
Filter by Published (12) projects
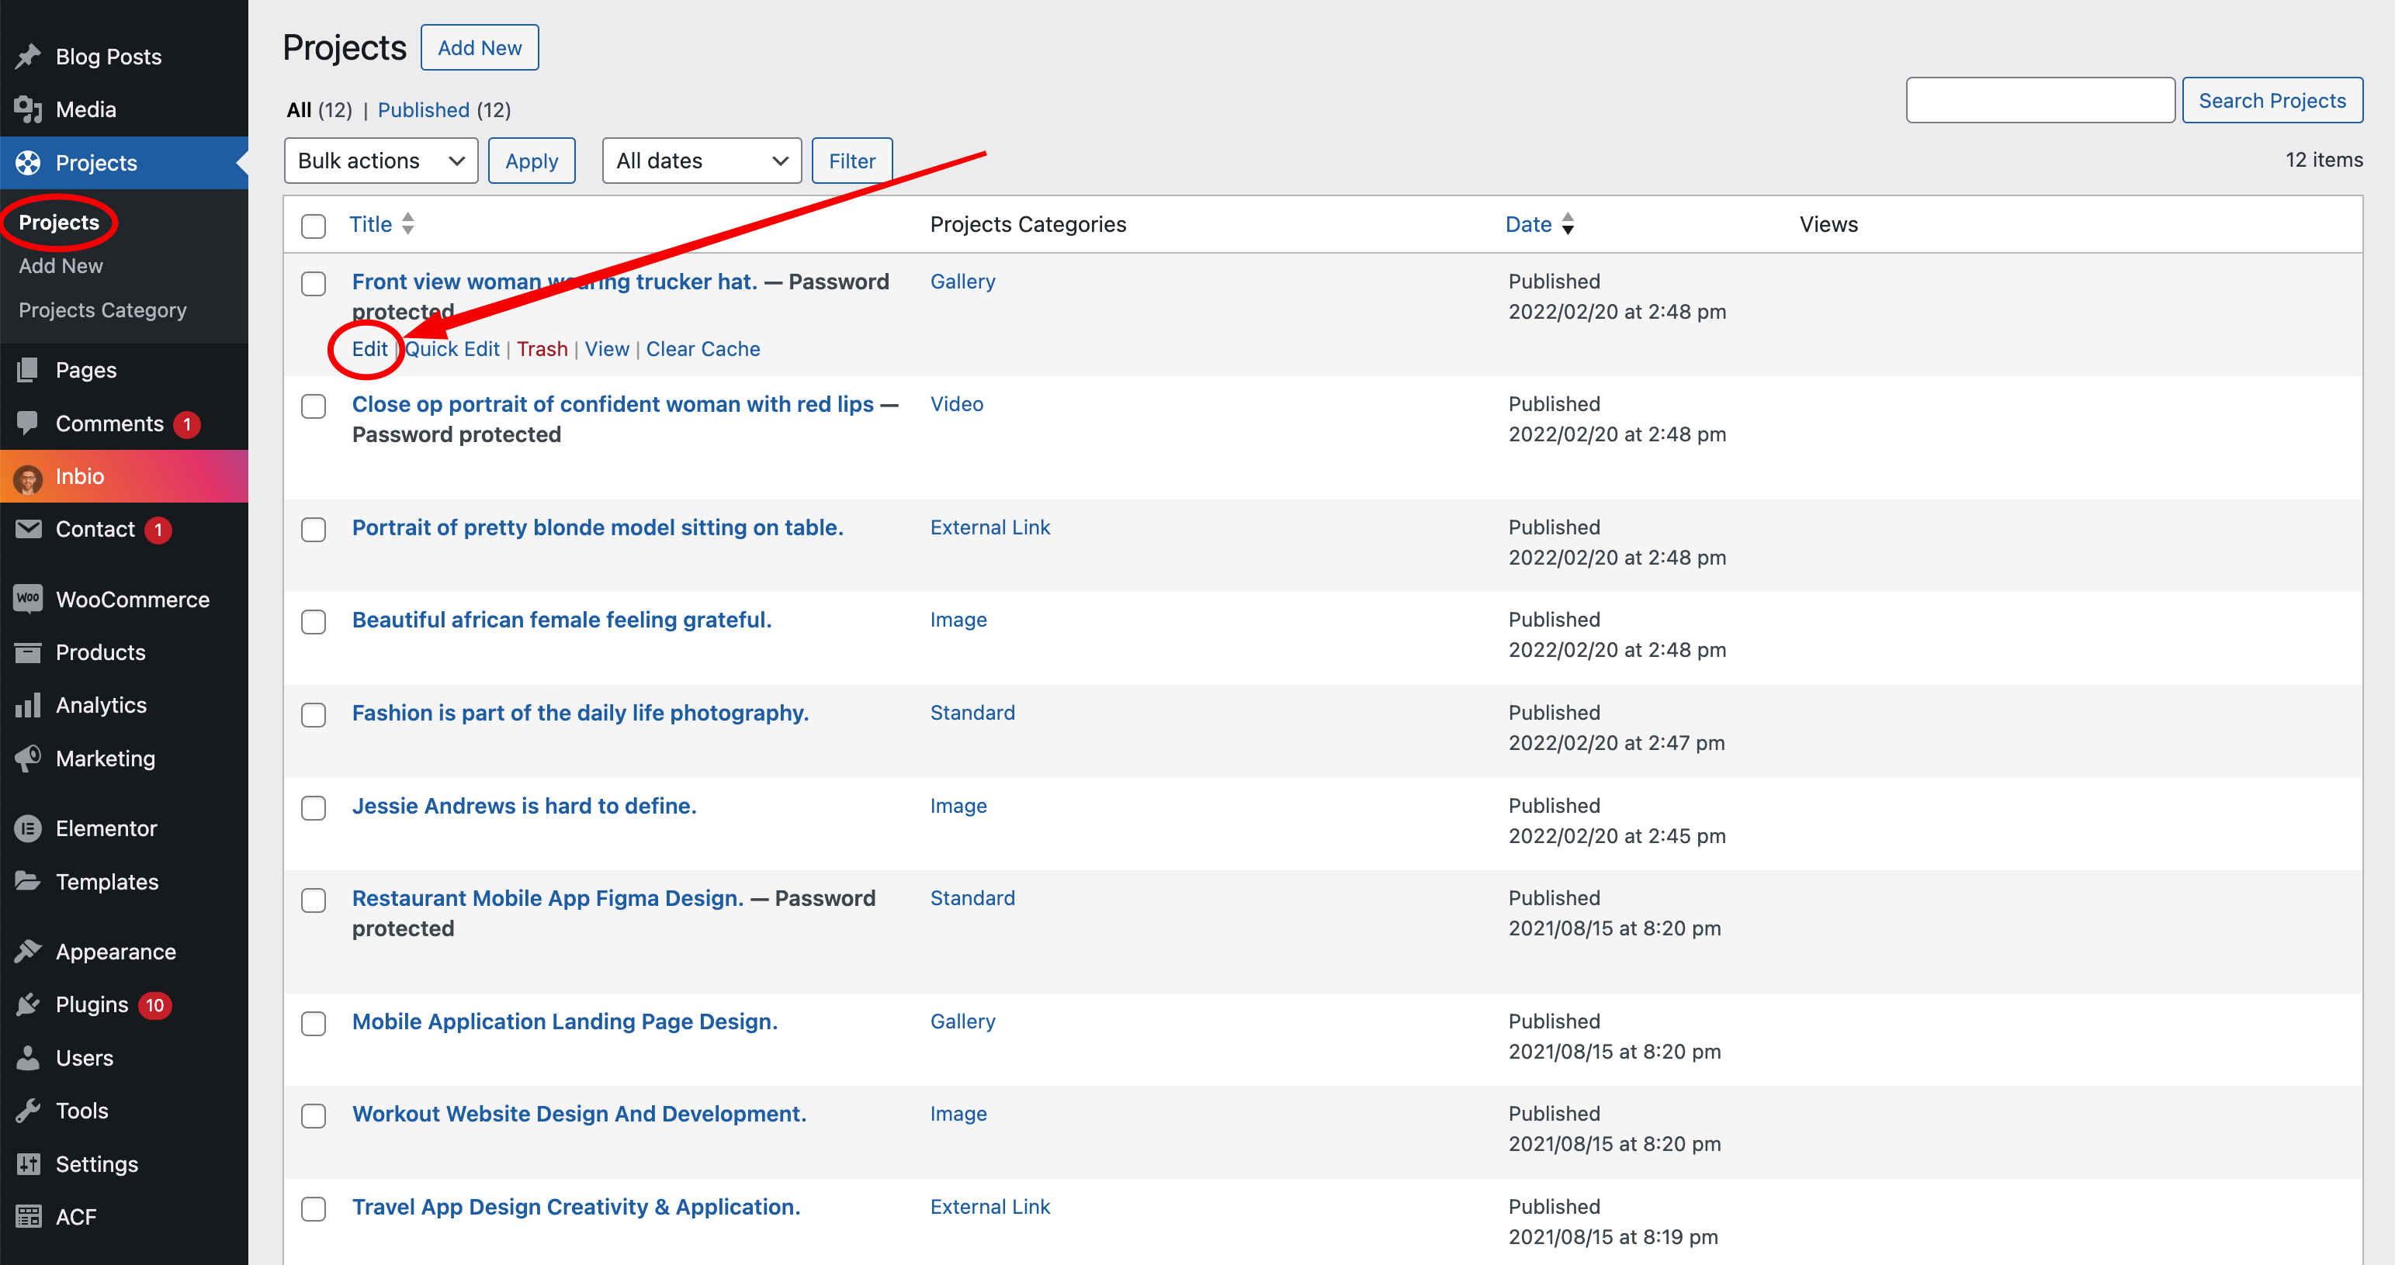pos(443,109)
